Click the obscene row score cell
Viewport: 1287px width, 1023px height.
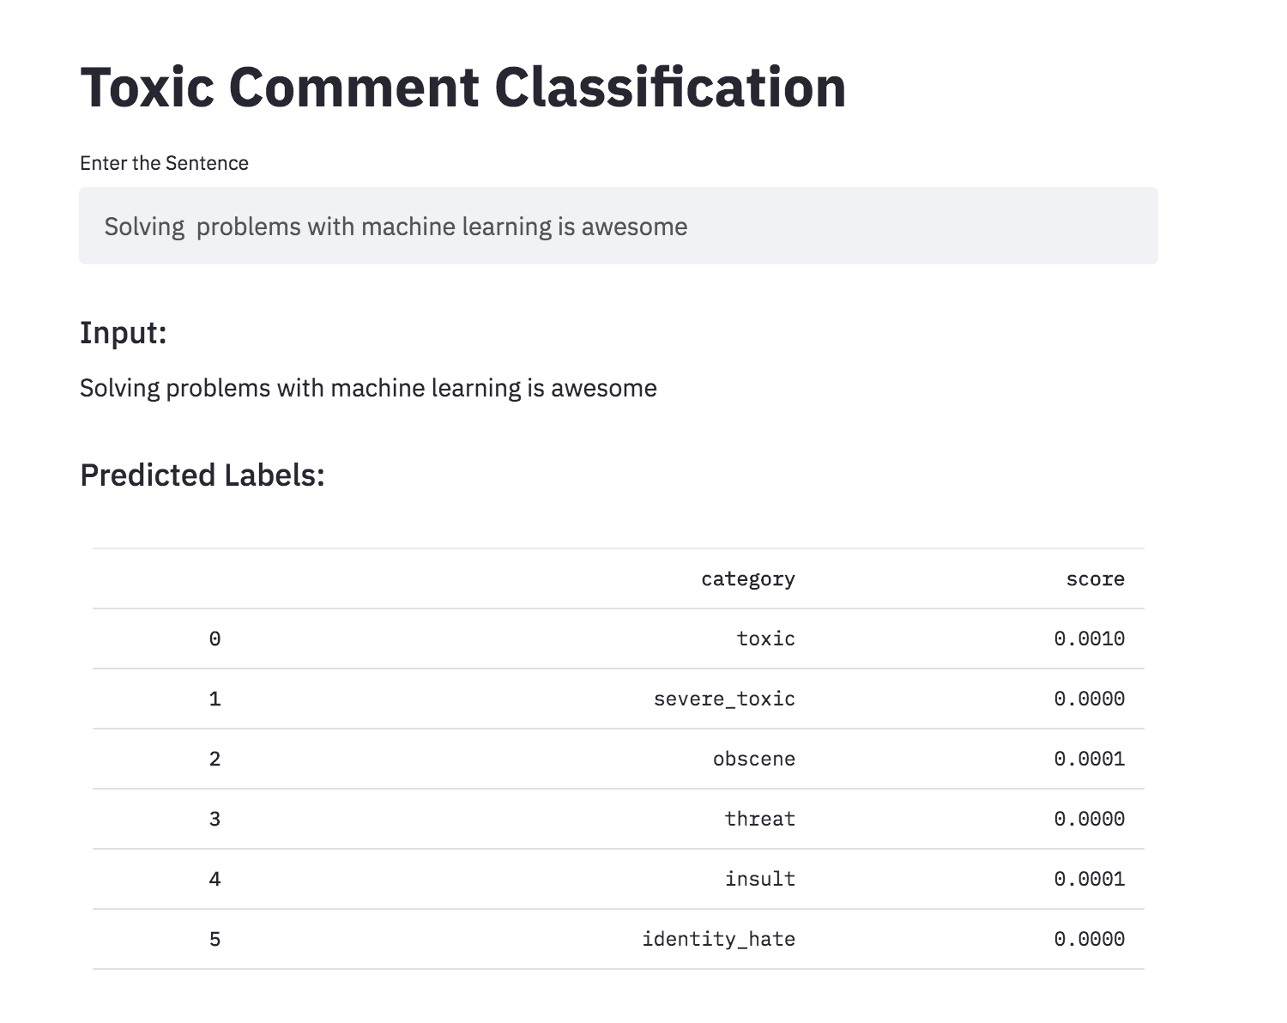point(1089,759)
